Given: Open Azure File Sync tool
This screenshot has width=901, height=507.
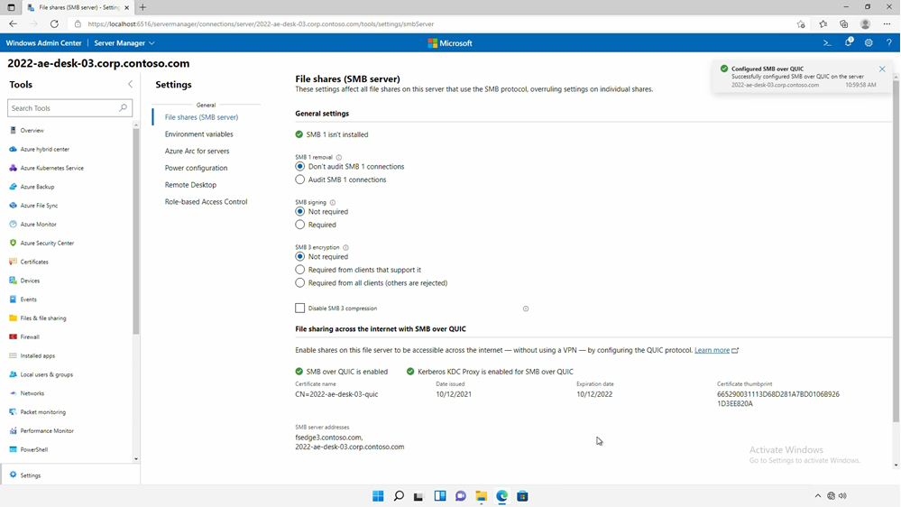Looking at the screenshot, I should pyautogui.click(x=39, y=205).
